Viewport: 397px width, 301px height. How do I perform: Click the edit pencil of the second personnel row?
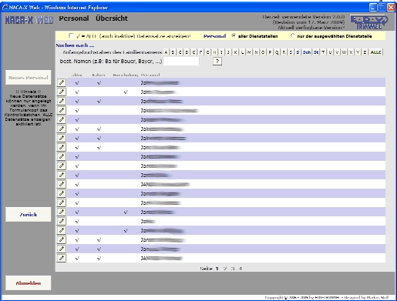[x=62, y=92]
